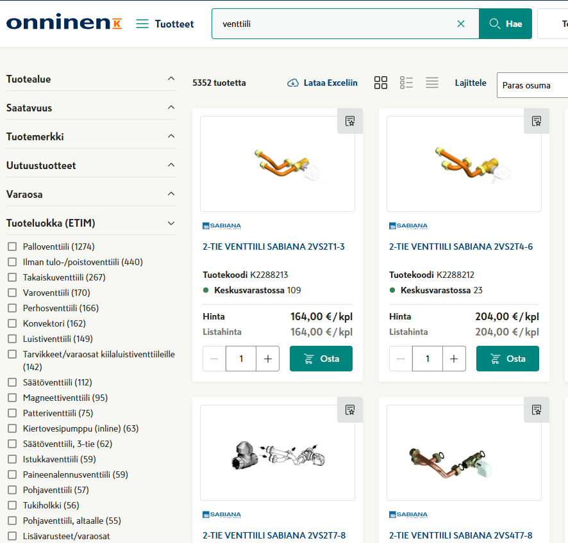Image resolution: width=568 pixels, height=543 pixels.
Task: Check the Luistiventtiili (149) filter
Action: pyautogui.click(x=12, y=339)
